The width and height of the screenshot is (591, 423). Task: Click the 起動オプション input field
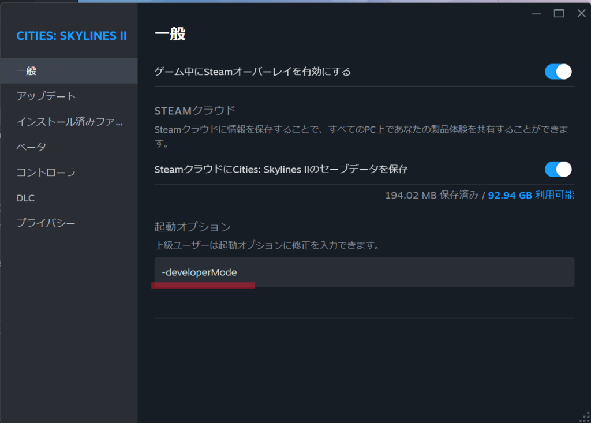pos(364,272)
